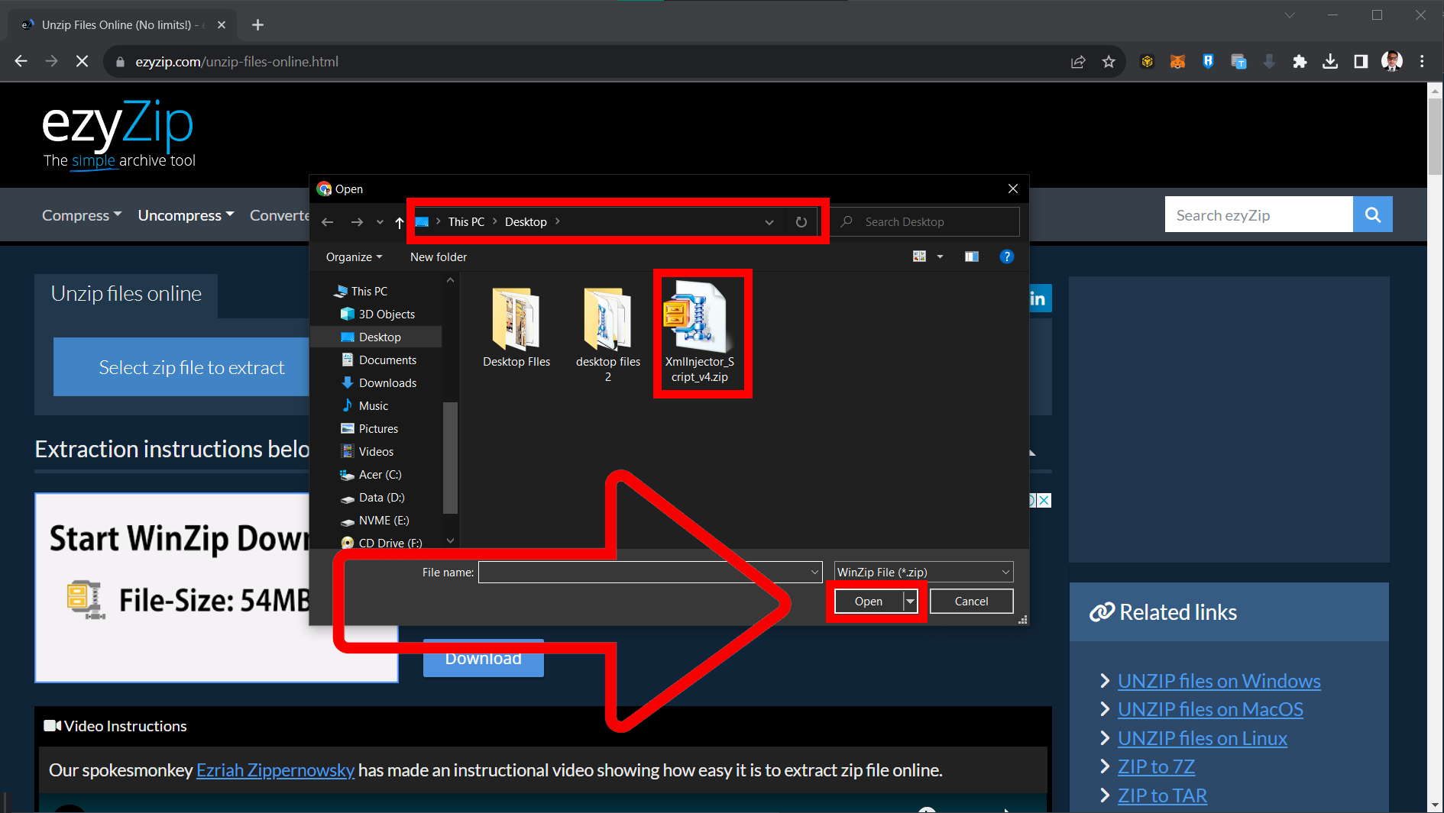1444x813 pixels.
Task: Show recent locations dropdown in dialog
Action: [380, 222]
